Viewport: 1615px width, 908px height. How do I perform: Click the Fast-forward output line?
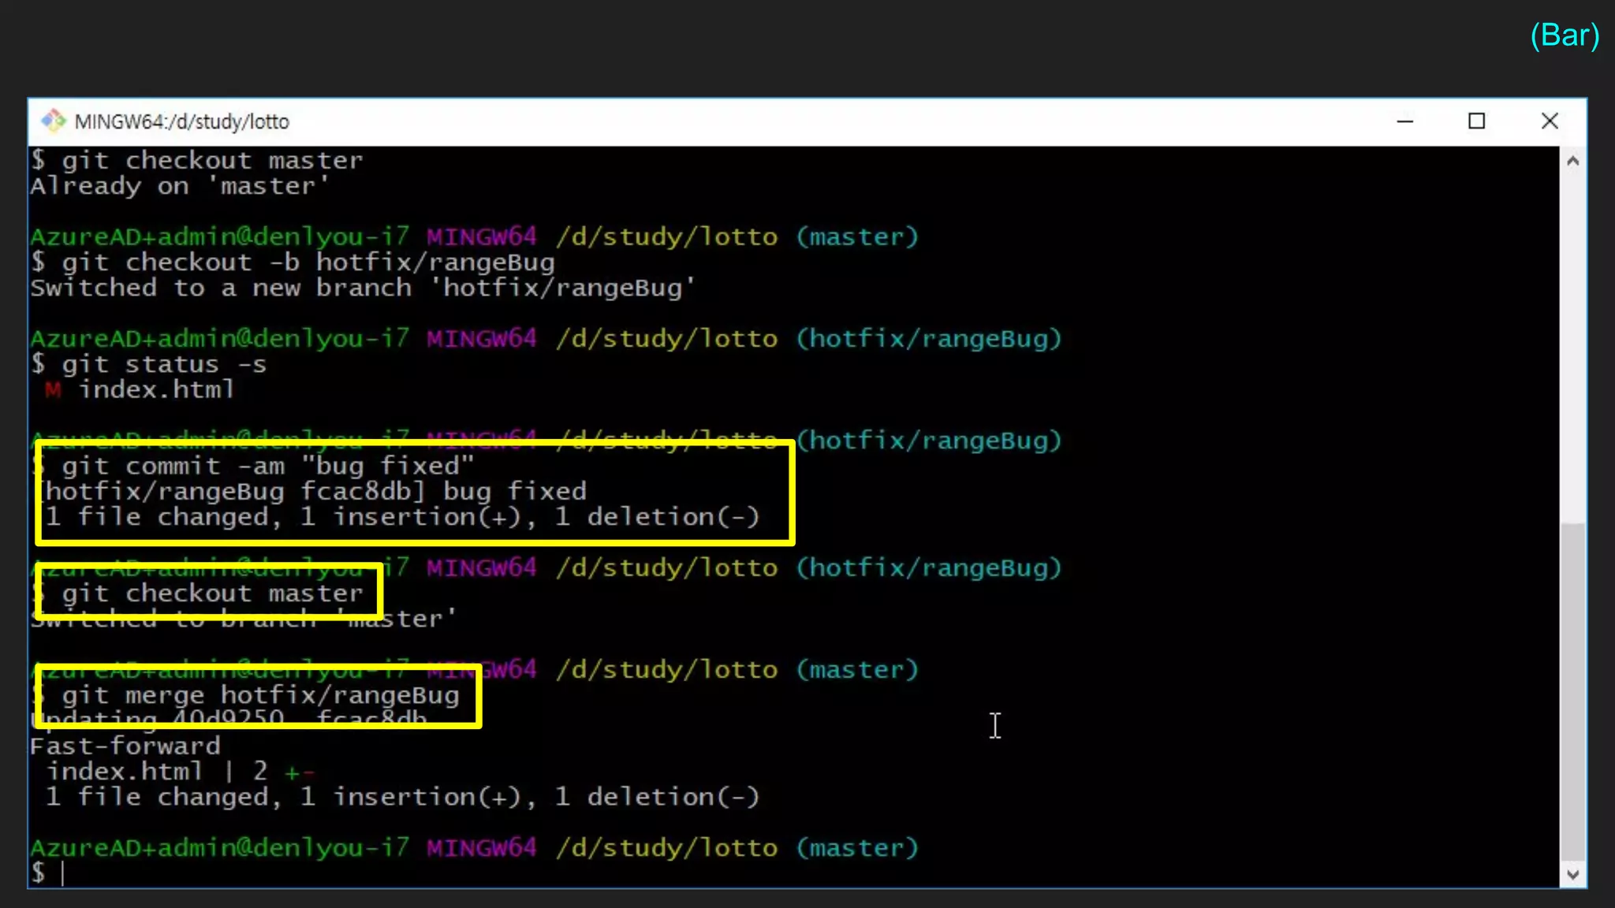coord(125,746)
